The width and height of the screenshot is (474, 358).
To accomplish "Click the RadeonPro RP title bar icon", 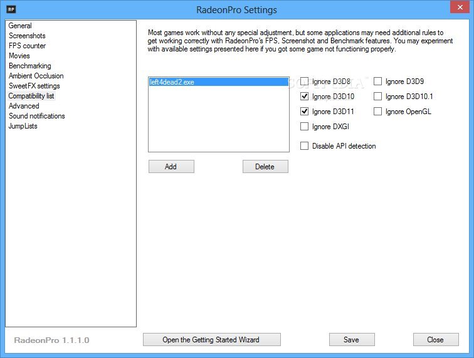I will click(11, 9).
